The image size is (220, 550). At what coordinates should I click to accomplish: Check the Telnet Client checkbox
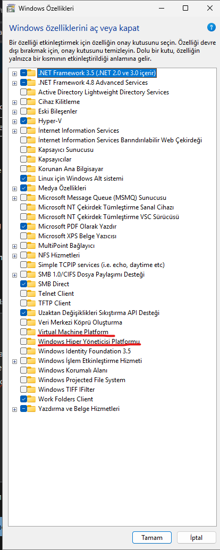point(23,293)
